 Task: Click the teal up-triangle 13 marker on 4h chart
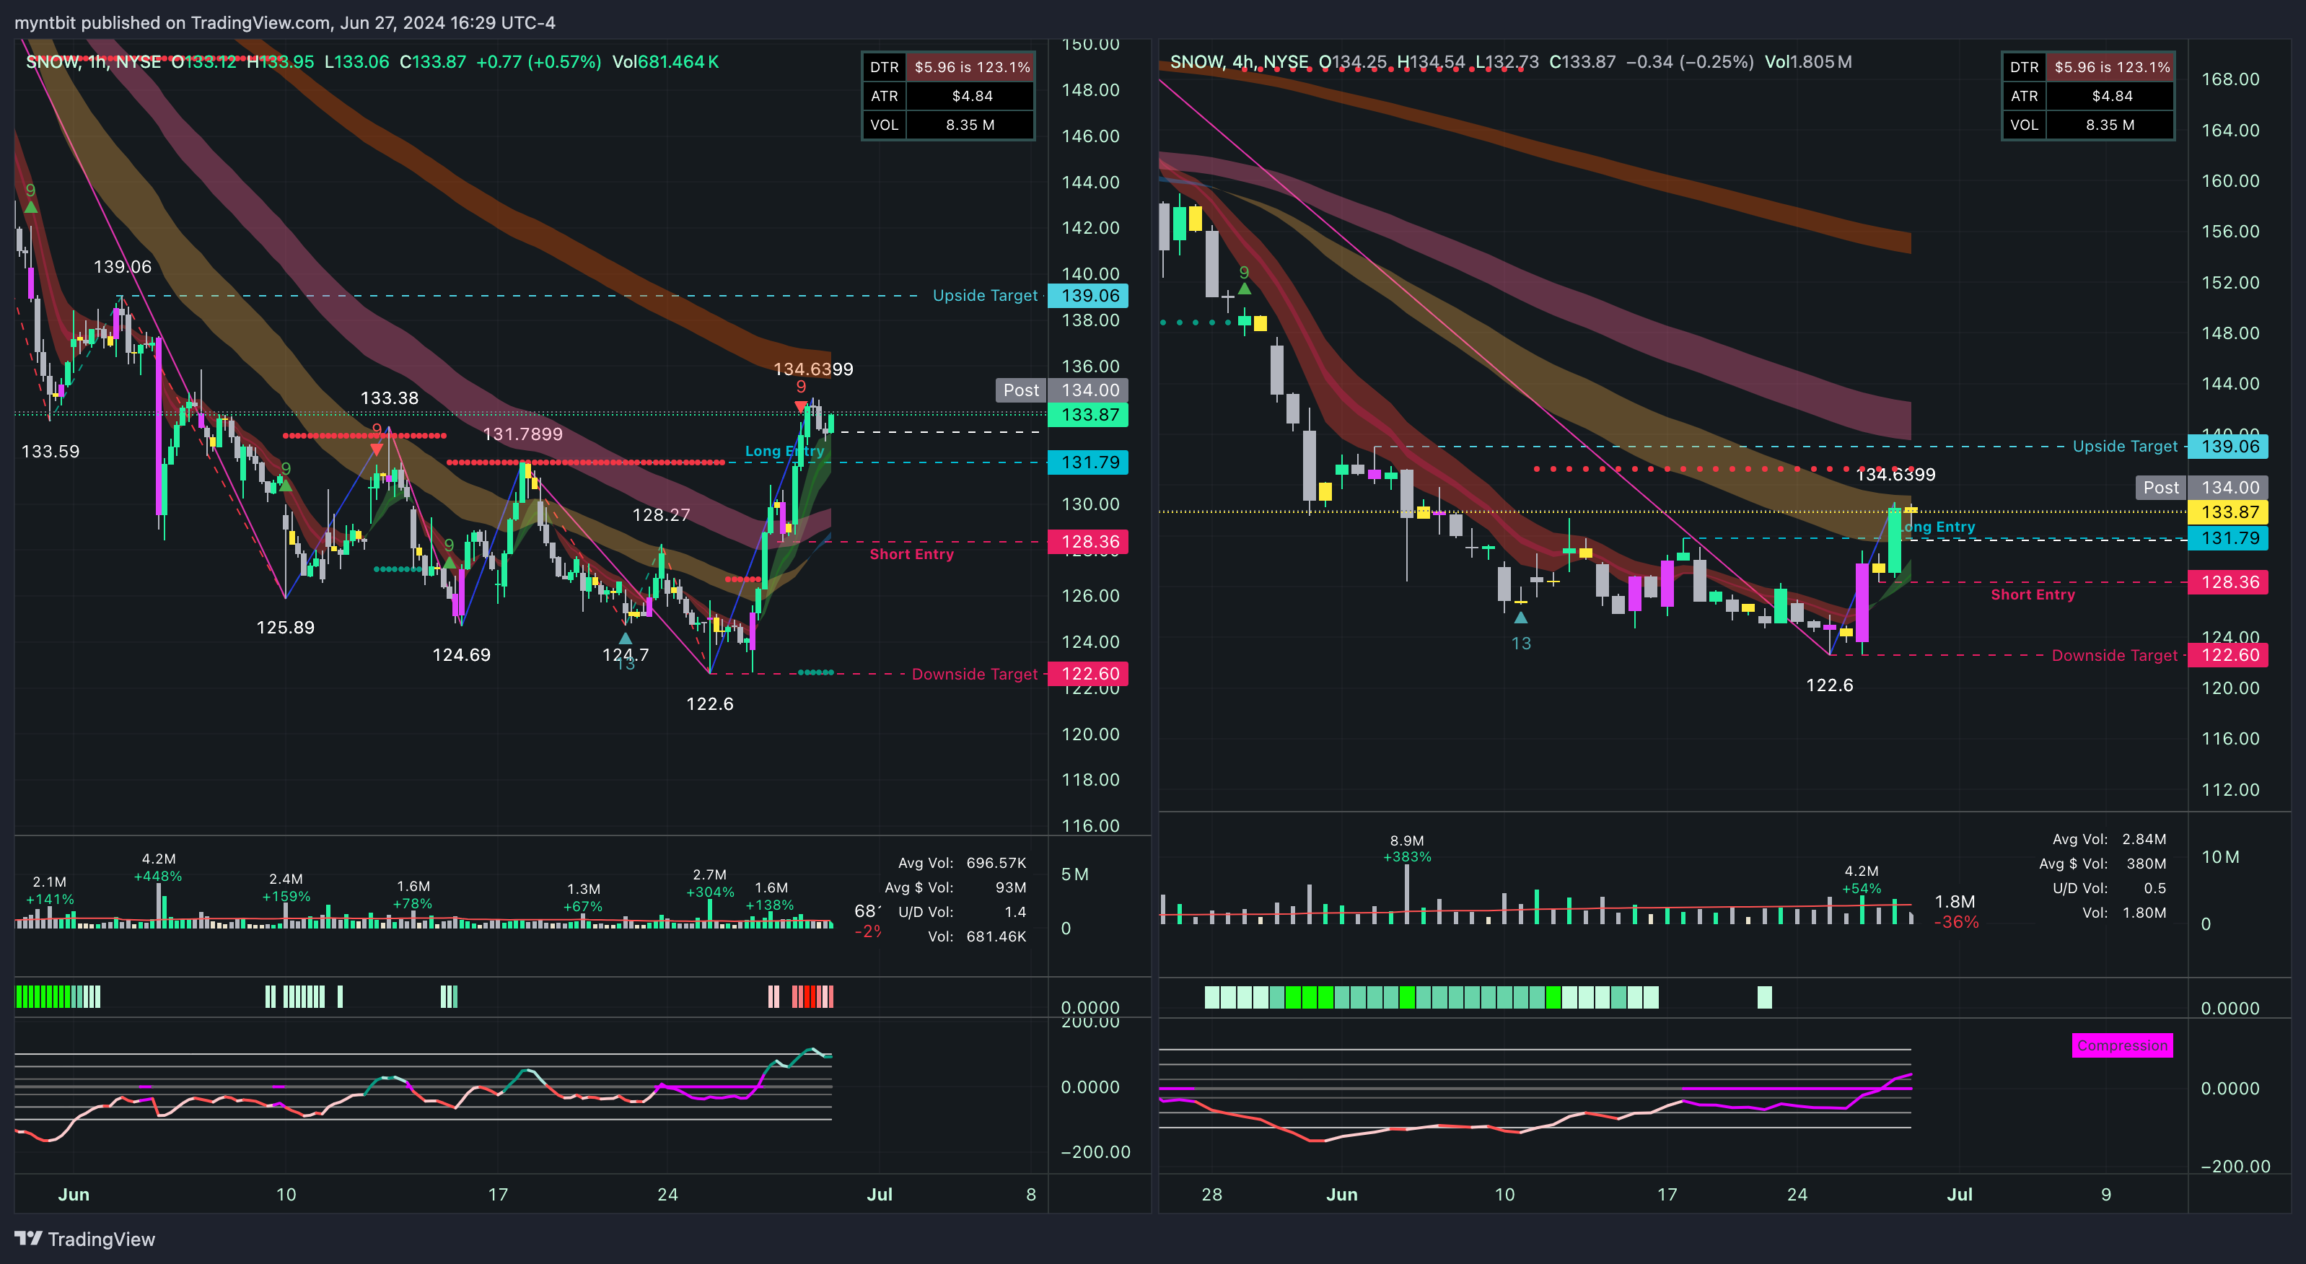point(1520,618)
